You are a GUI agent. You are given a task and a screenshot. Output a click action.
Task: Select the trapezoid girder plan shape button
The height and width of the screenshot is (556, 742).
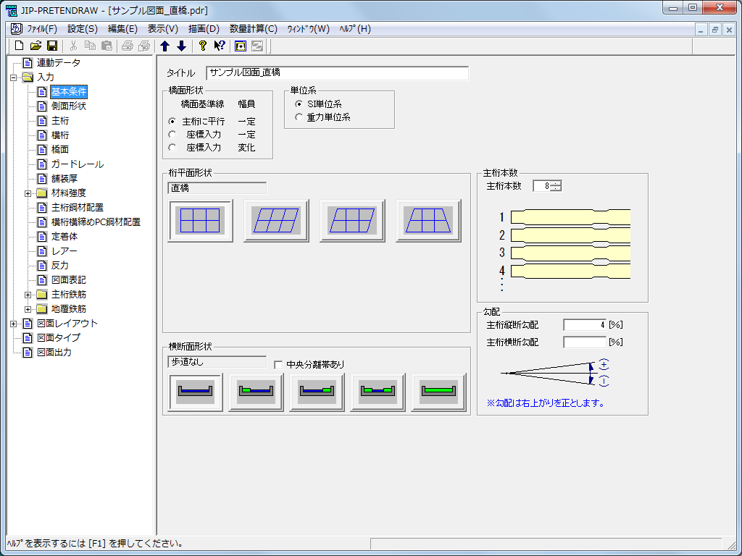coord(428,220)
